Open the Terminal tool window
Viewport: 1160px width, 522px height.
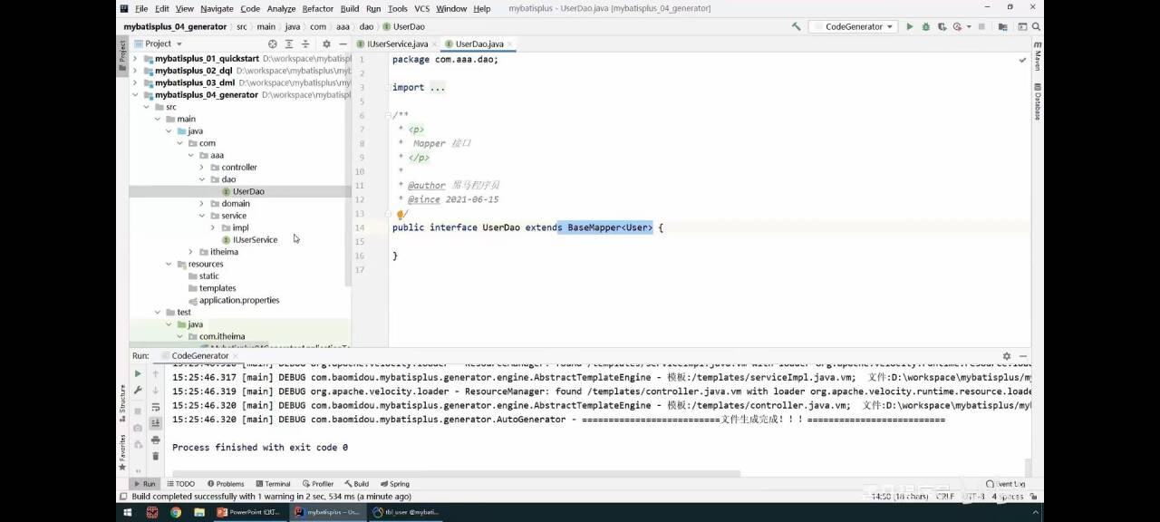pyautogui.click(x=273, y=484)
